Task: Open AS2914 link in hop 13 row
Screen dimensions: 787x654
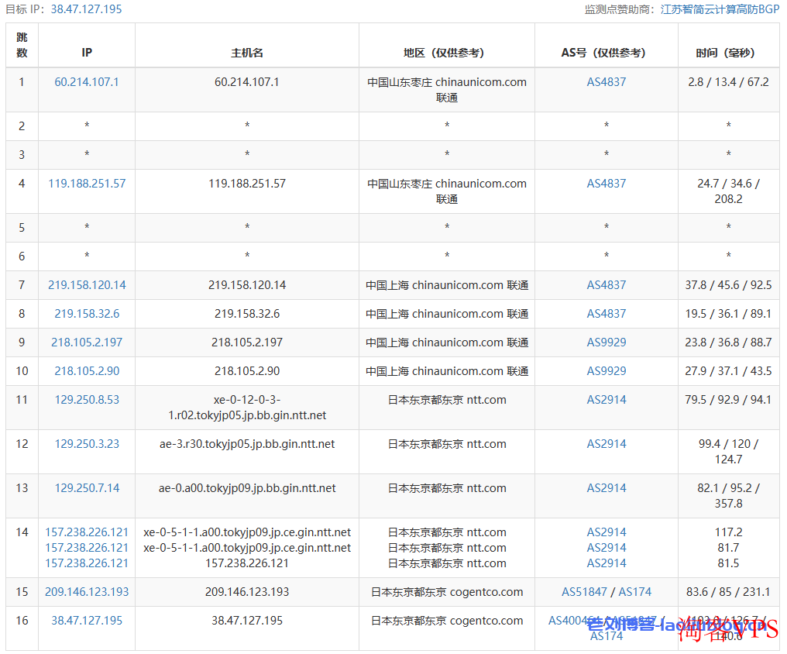Action: coord(607,488)
